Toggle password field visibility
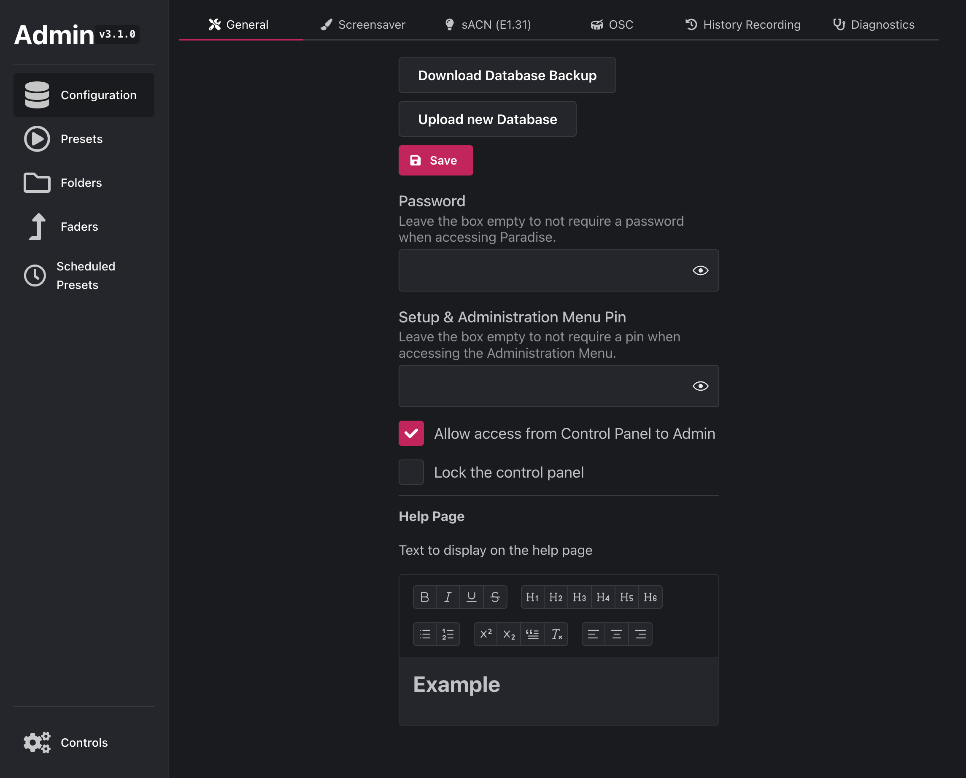This screenshot has height=778, width=966. (701, 270)
